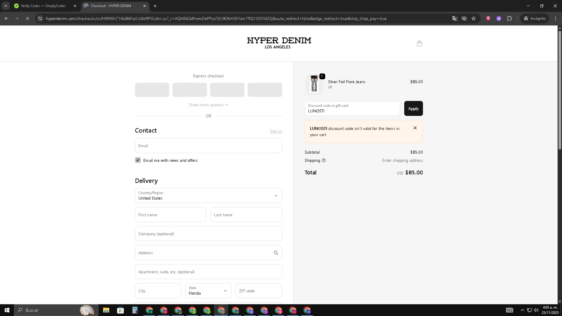Open the translate page icon
The height and width of the screenshot is (316, 562).
click(x=454, y=18)
